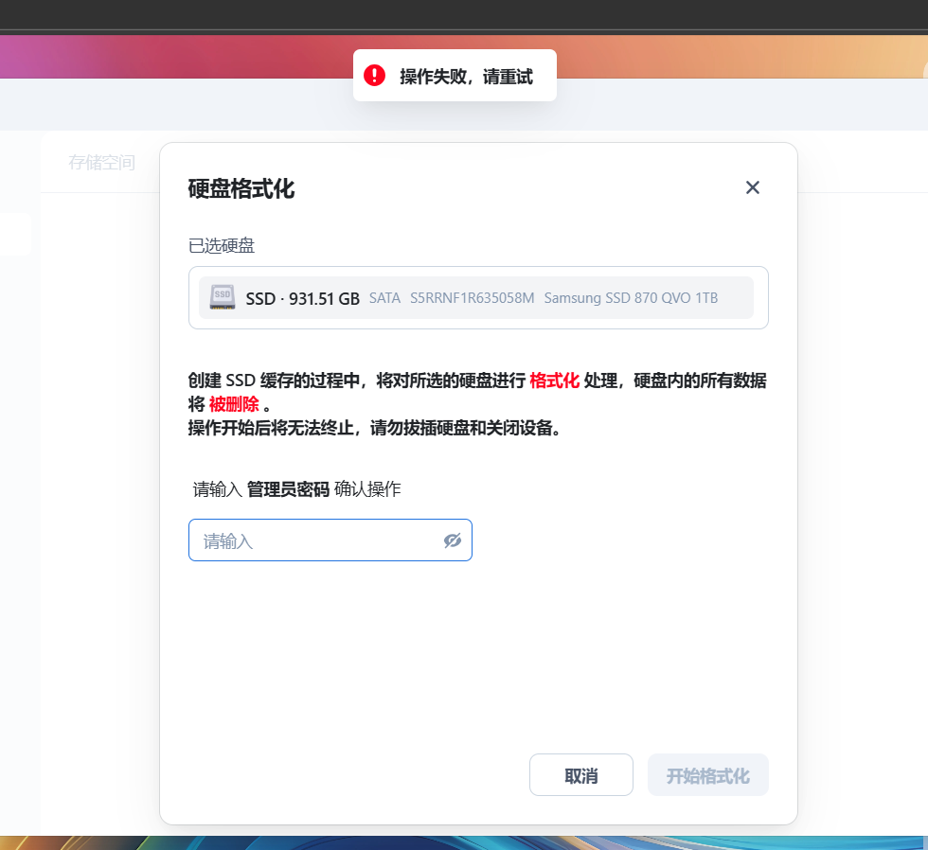Click the 开始格式化 button
The image size is (928, 850).
[x=707, y=774]
